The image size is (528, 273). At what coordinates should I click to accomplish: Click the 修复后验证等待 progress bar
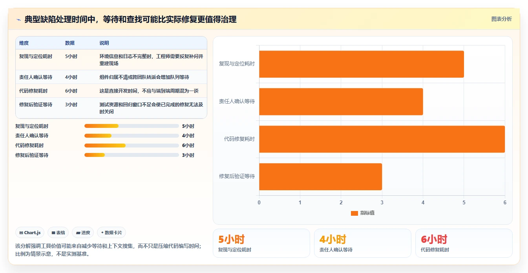point(132,155)
